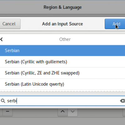Click the partly visible bottom-right corner button
The height and width of the screenshot is (125, 125).
[x=124, y=112]
